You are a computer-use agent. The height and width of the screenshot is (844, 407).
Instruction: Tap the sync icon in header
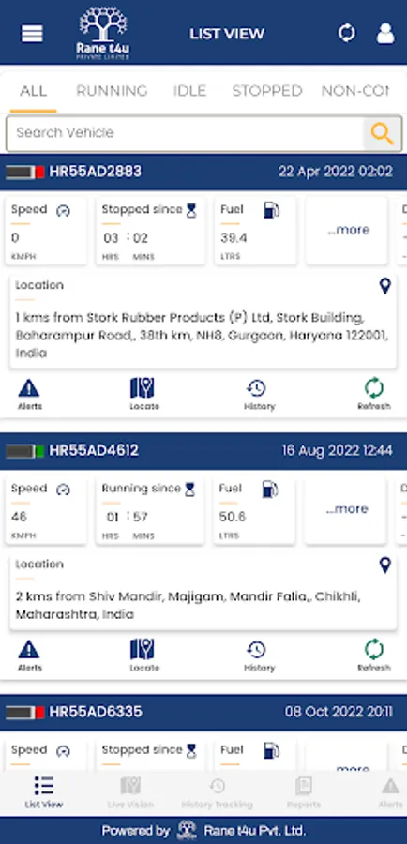point(347,34)
